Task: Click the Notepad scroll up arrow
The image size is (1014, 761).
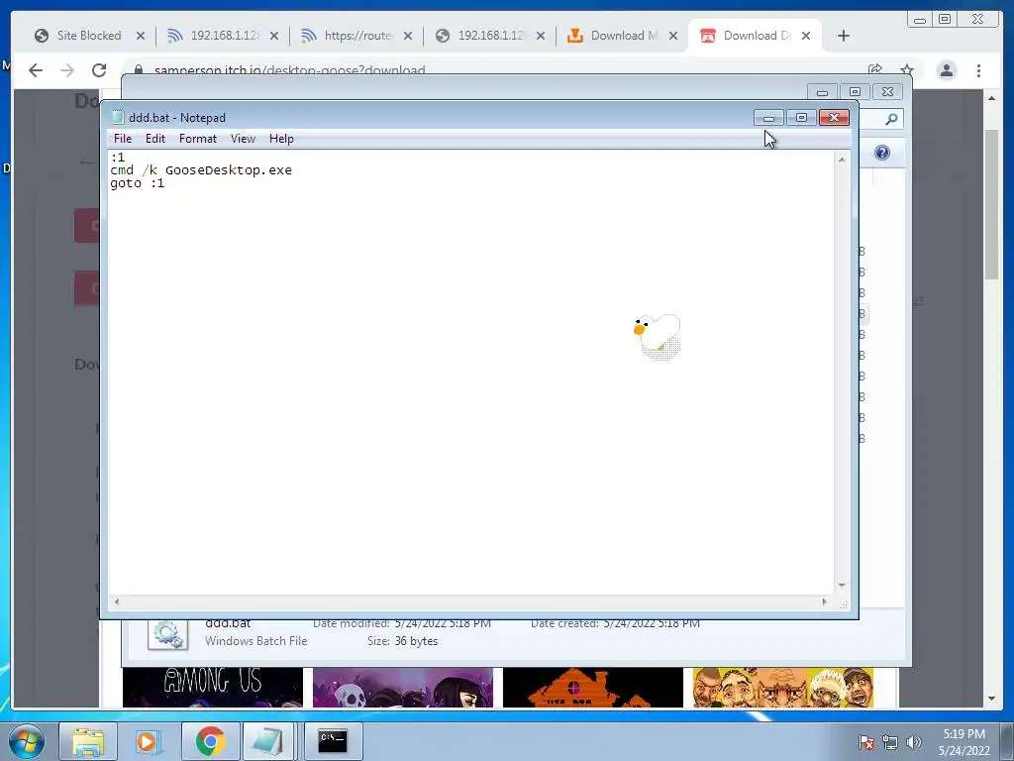Action: click(842, 160)
